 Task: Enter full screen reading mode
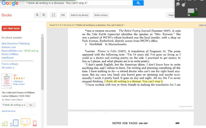point(53,15)
